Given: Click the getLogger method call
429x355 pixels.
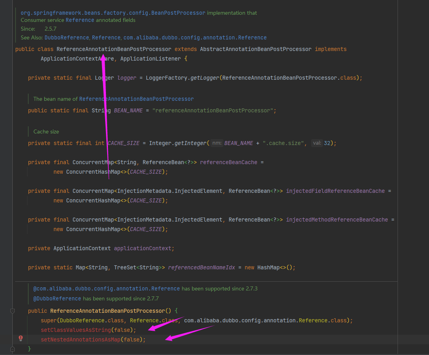Looking at the screenshot, I should click(x=205, y=78).
